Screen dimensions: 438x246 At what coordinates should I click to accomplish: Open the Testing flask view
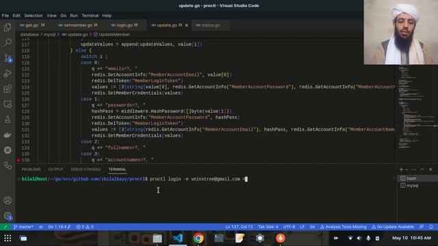[8, 120]
